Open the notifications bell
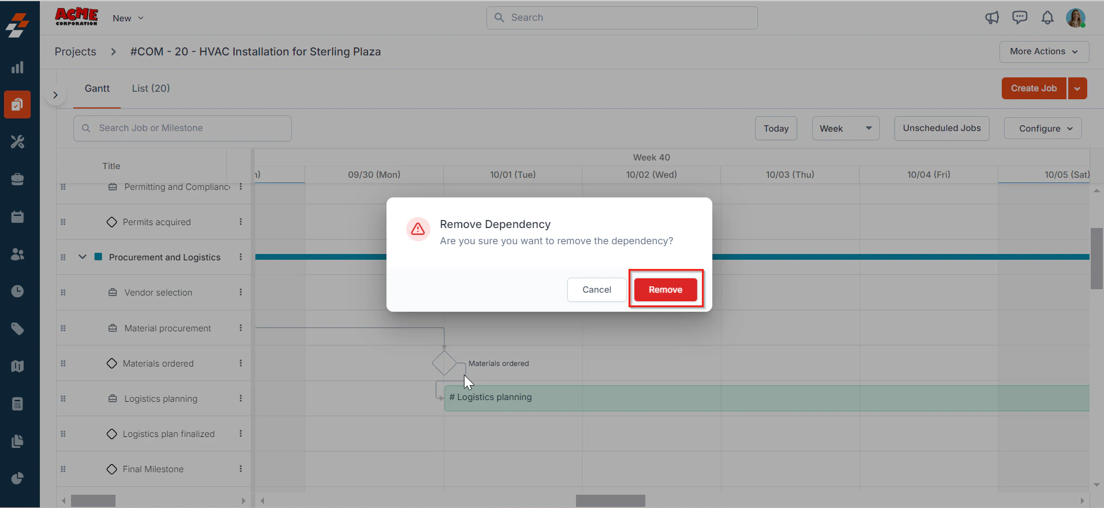1104x508 pixels. click(1047, 18)
